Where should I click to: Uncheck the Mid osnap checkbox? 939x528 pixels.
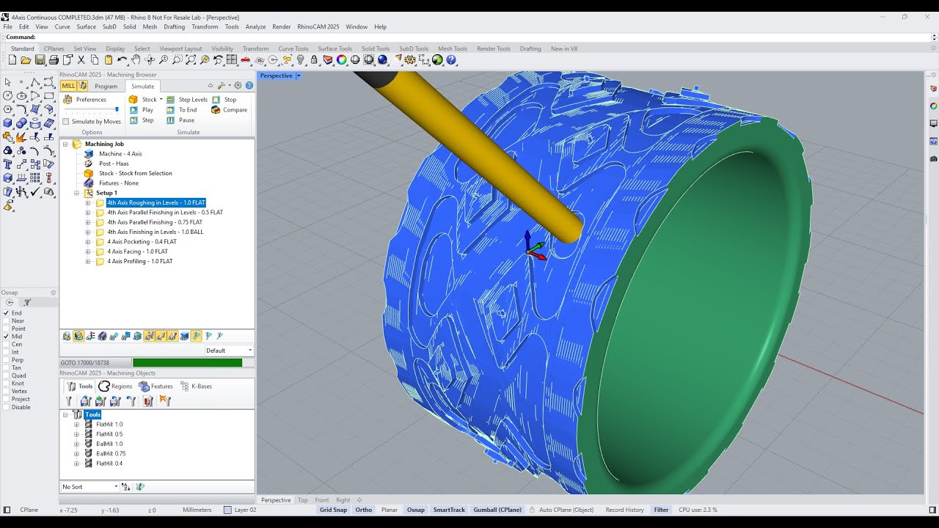(x=7, y=337)
